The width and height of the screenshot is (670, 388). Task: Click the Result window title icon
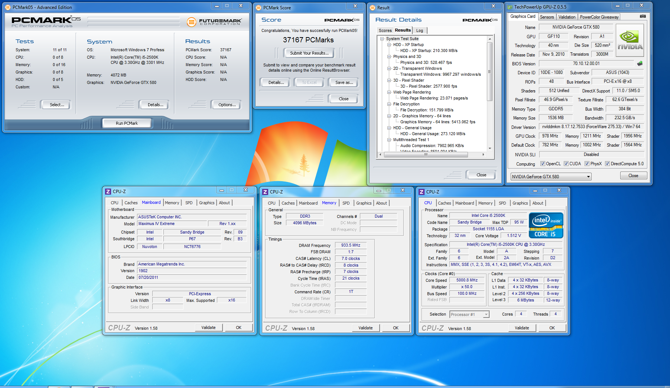coord(373,8)
